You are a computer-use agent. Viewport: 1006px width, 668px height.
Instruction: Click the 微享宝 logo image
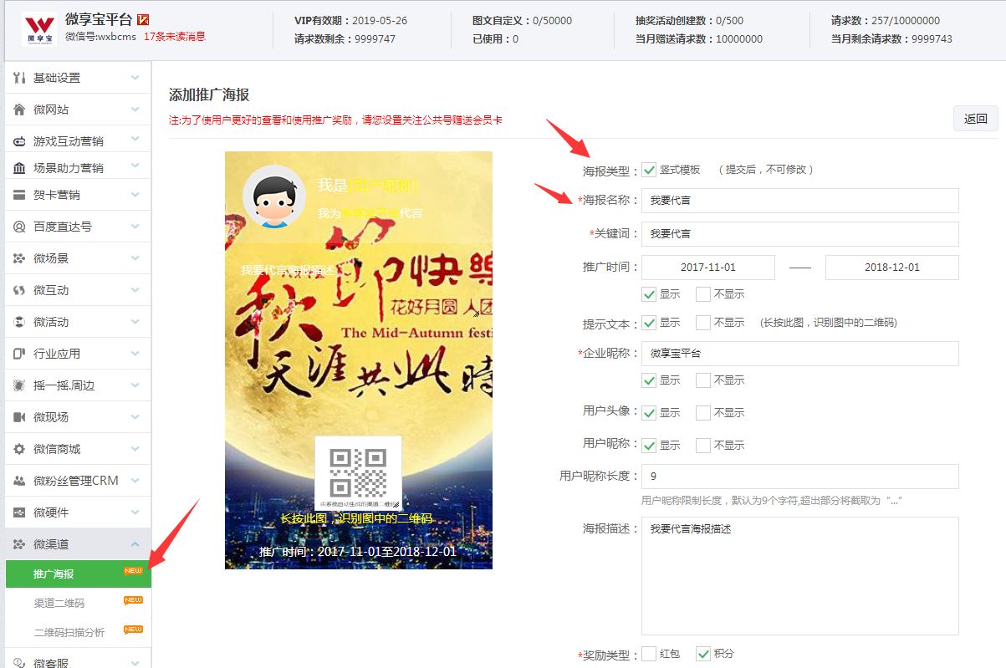tap(39, 29)
